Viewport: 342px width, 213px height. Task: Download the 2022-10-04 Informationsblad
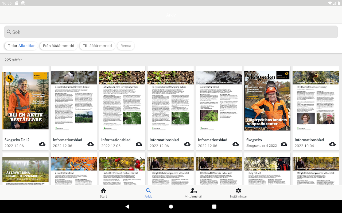tap(332, 144)
